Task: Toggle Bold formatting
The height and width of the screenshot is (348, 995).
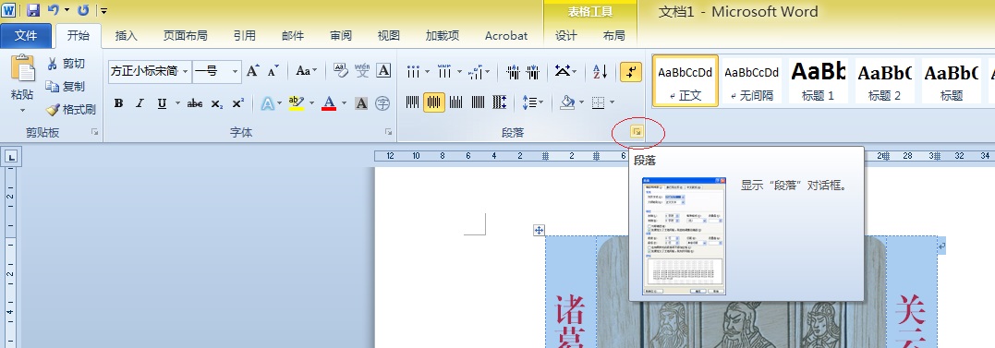Action: click(x=118, y=103)
